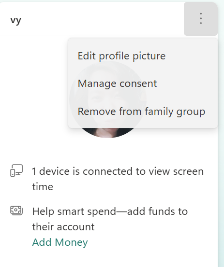Click 'Help smart spend' text

click(110, 219)
